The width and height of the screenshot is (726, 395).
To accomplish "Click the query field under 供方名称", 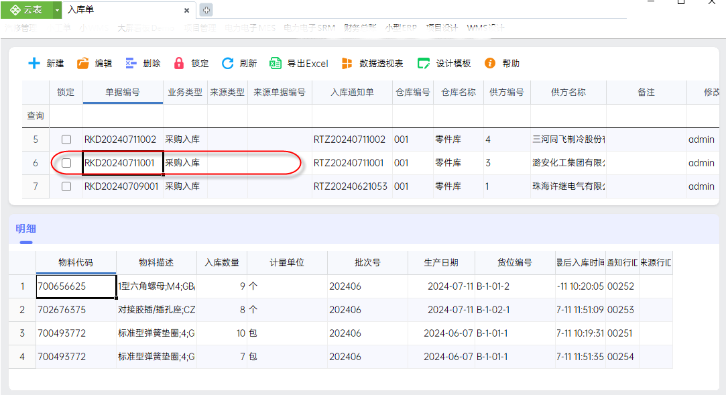I will click(568, 116).
